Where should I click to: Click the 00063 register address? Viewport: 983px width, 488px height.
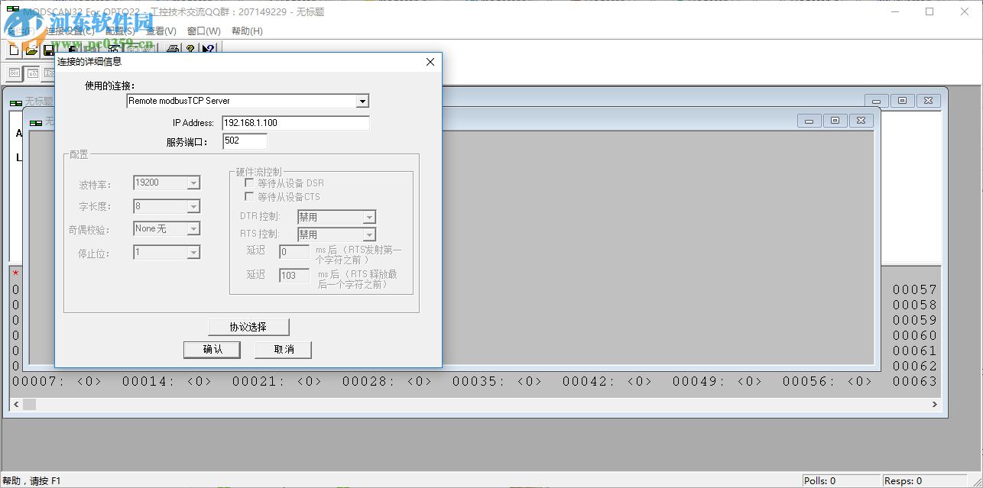coord(914,381)
